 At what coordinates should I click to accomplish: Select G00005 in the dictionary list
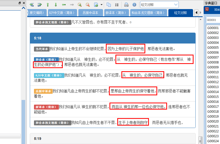pyautogui.click(x=213, y=47)
